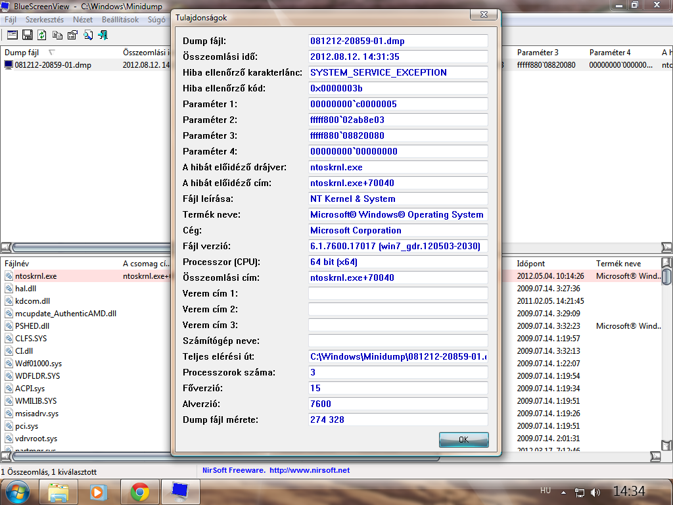Click the file icon beside pci.sys

pyautogui.click(x=9, y=426)
